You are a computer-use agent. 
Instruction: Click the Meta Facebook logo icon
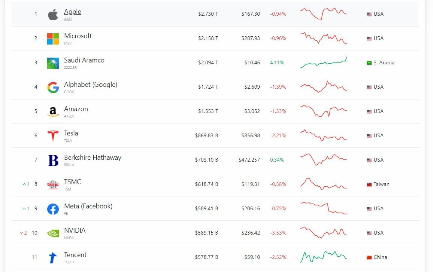click(x=53, y=209)
